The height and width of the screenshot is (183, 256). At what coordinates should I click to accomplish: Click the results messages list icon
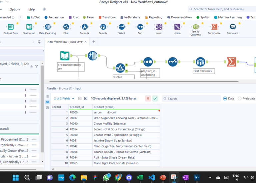48,96
